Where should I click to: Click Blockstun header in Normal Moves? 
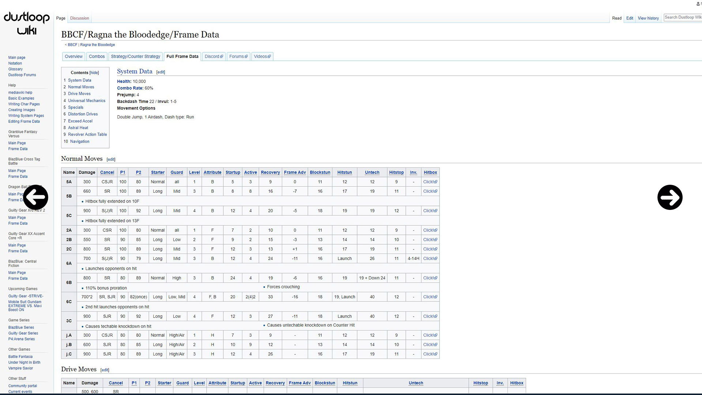coord(320,172)
